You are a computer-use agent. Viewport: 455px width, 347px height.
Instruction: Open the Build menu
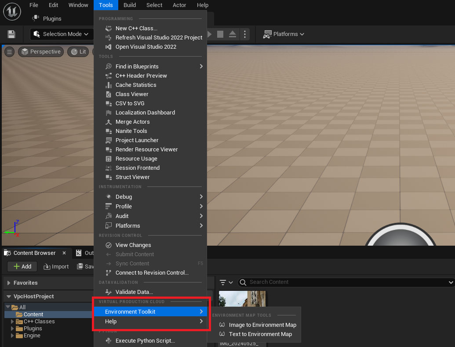[x=129, y=5]
